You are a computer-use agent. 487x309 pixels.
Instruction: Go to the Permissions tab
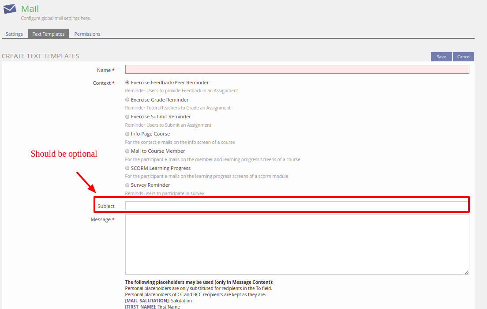[x=87, y=34]
